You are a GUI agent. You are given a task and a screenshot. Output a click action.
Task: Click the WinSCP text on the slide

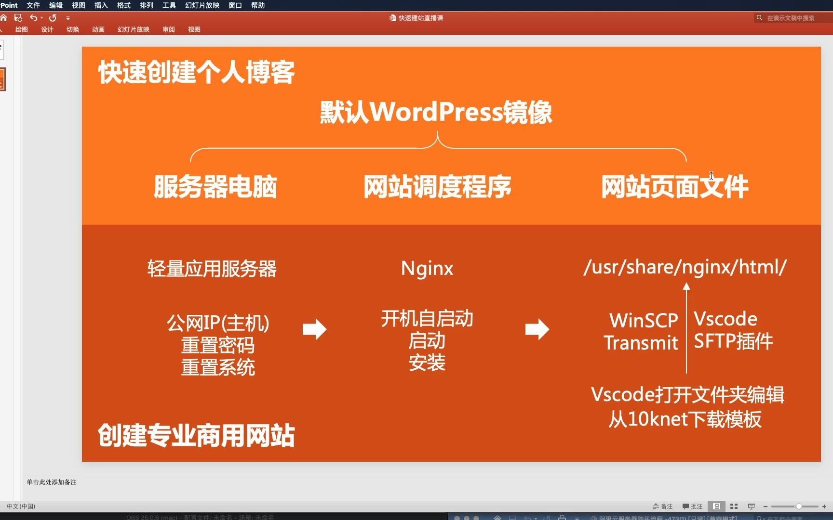coord(644,320)
